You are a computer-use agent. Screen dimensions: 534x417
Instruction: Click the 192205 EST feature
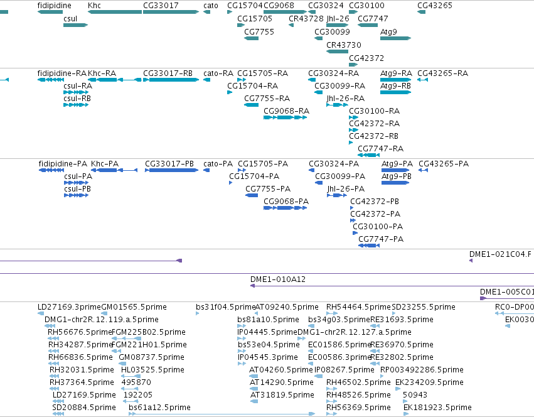(x=131, y=401)
